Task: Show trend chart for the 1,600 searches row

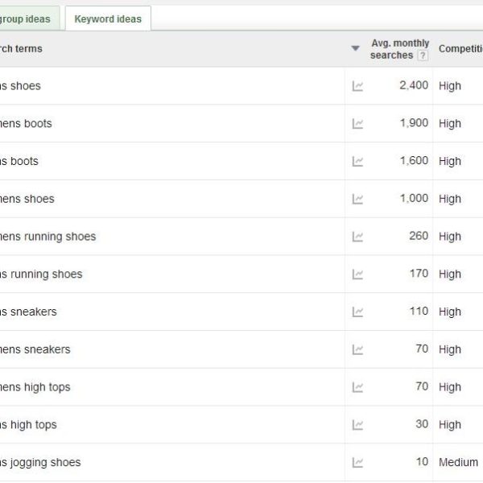Action: pyautogui.click(x=357, y=162)
